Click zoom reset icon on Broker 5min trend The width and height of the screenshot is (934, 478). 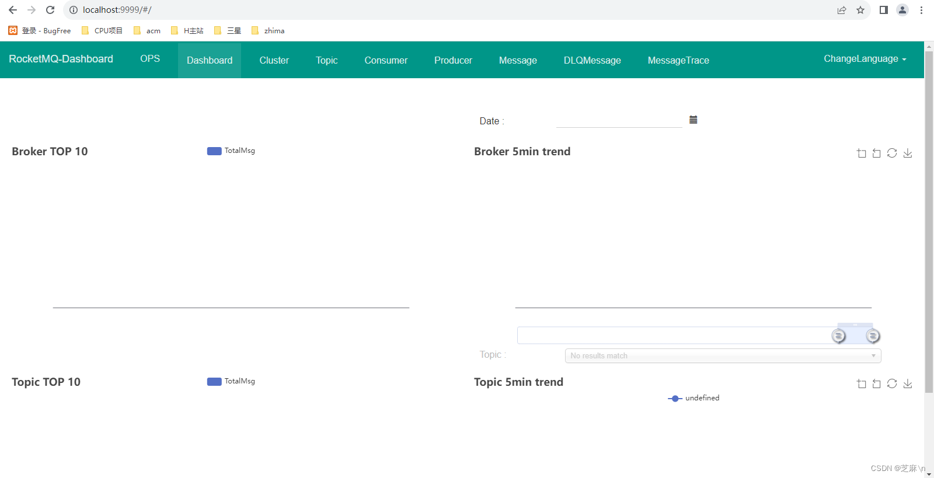(877, 153)
